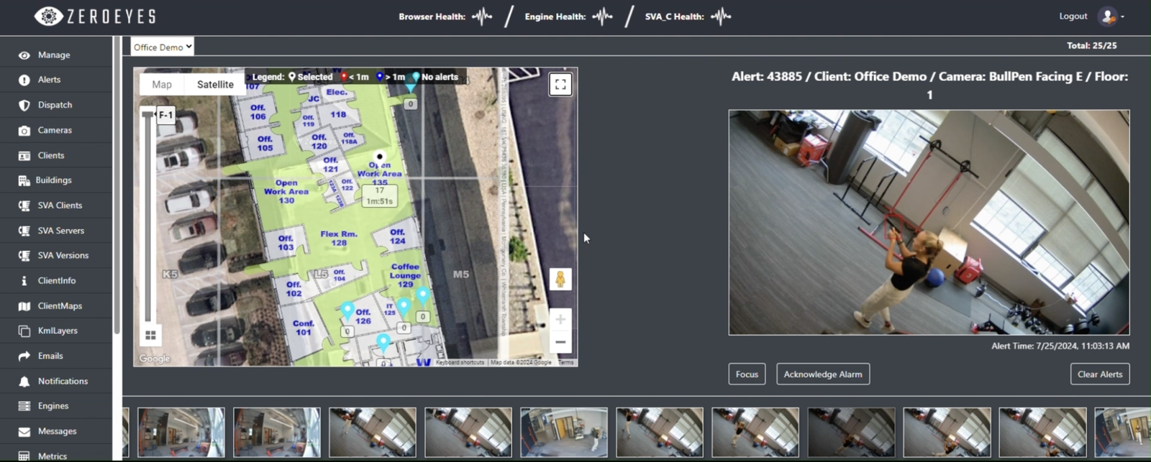Open the Dispatch shield icon in sidebar
The height and width of the screenshot is (462, 1151).
tap(24, 105)
